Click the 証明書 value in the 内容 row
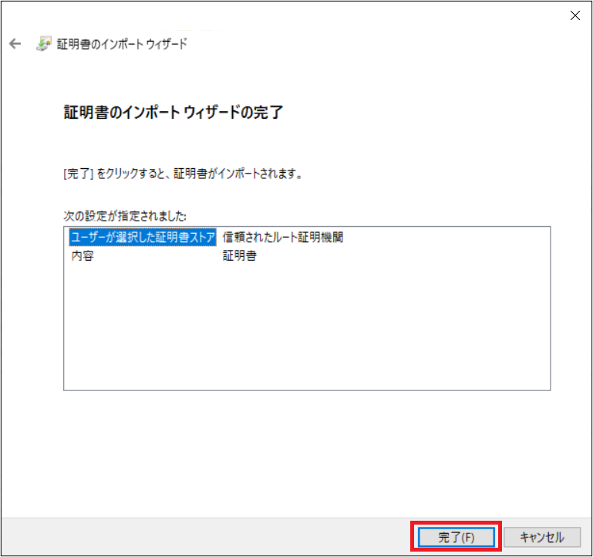The height and width of the screenshot is (557, 593). (239, 256)
